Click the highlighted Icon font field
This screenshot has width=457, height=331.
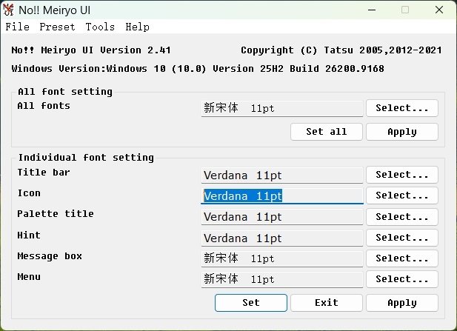click(x=282, y=195)
